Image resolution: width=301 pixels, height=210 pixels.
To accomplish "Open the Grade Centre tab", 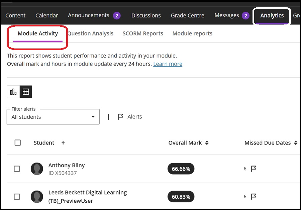I will click(187, 15).
